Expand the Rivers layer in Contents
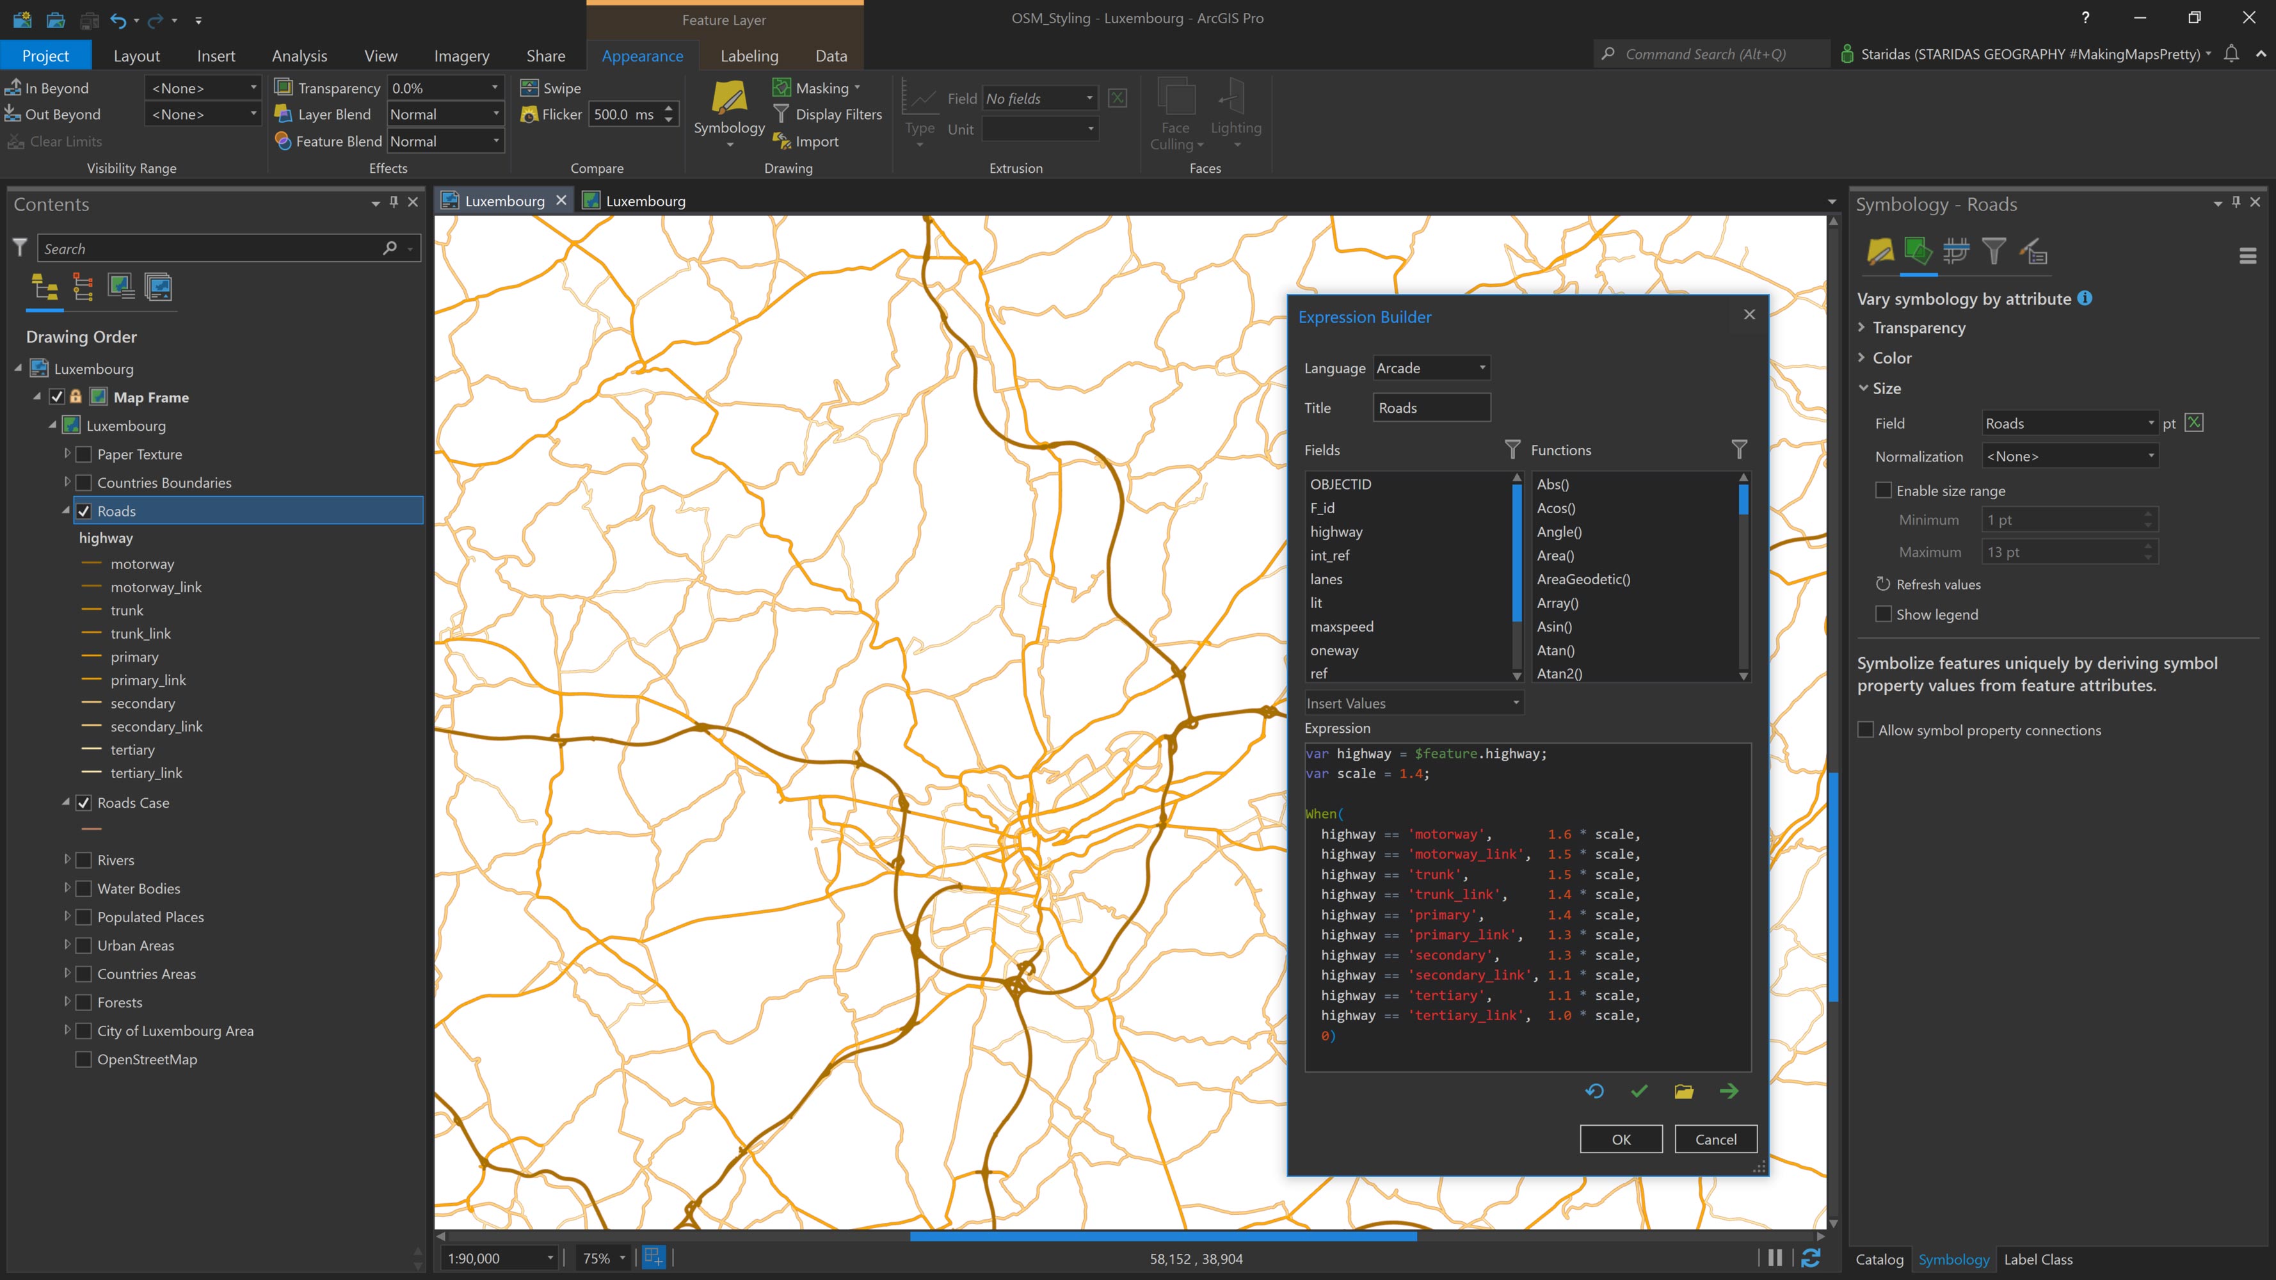Image resolution: width=2276 pixels, height=1280 pixels. coord(68,860)
